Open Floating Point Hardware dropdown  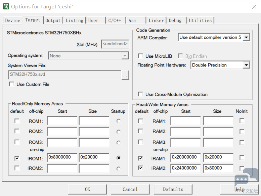tap(246, 65)
